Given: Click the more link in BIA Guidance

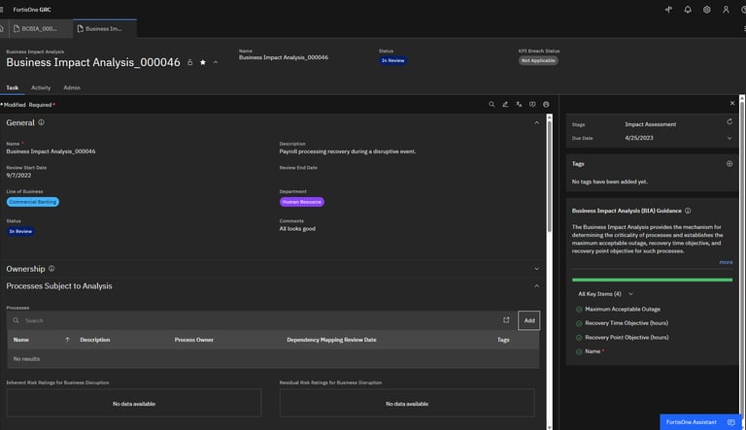Looking at the screenshot, I should pyautogui.click(x=726, y=262).
